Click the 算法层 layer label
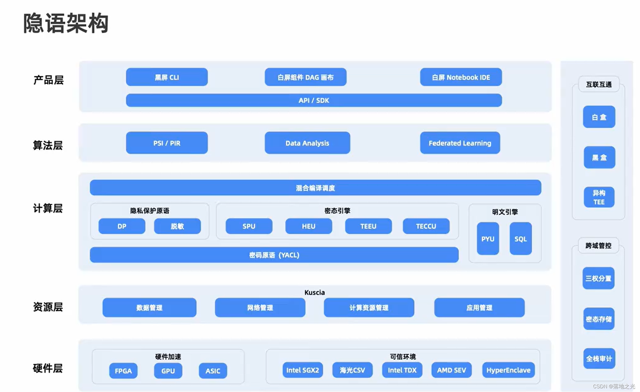Screen dimensions: 640x392 click(x=48, y=145)
